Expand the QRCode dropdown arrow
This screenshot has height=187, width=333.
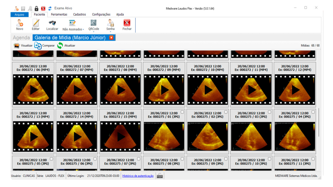point(93,32)
